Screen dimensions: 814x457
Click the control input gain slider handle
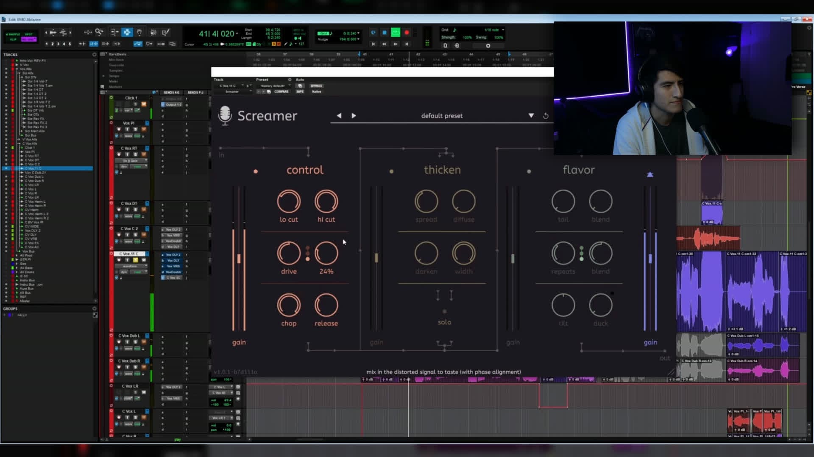pyautogui.click(x=239, y=259)
